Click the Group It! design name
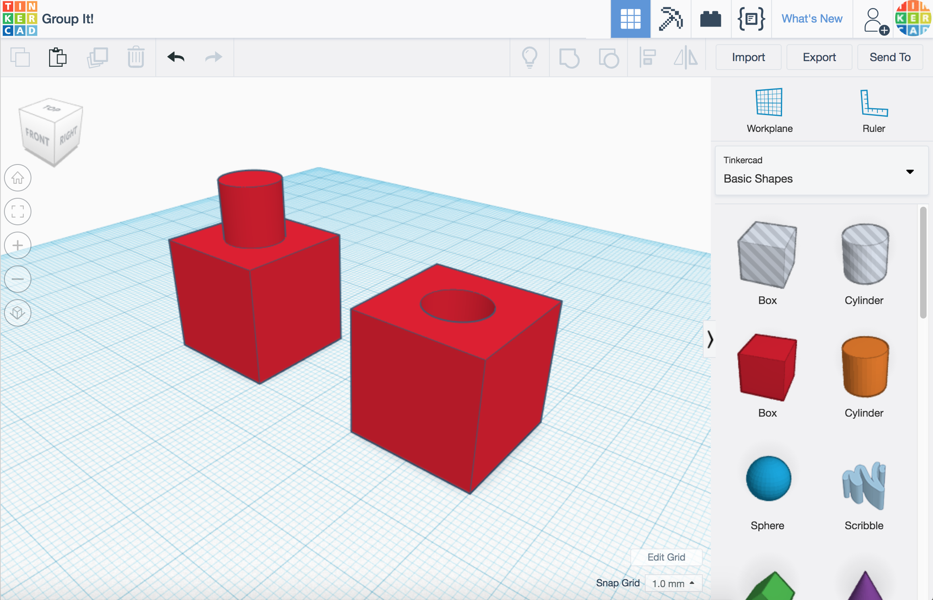This screenshot has width=933, height=600. pos(68,19)
